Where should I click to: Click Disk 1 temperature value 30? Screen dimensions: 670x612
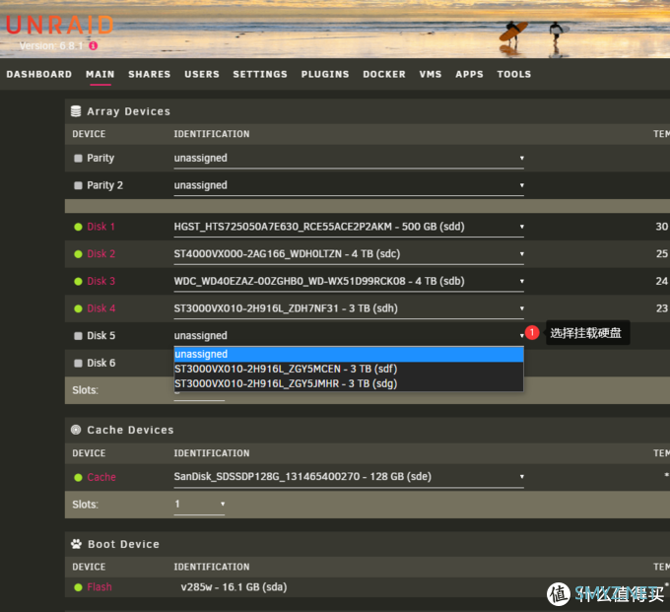coord(662,227)
